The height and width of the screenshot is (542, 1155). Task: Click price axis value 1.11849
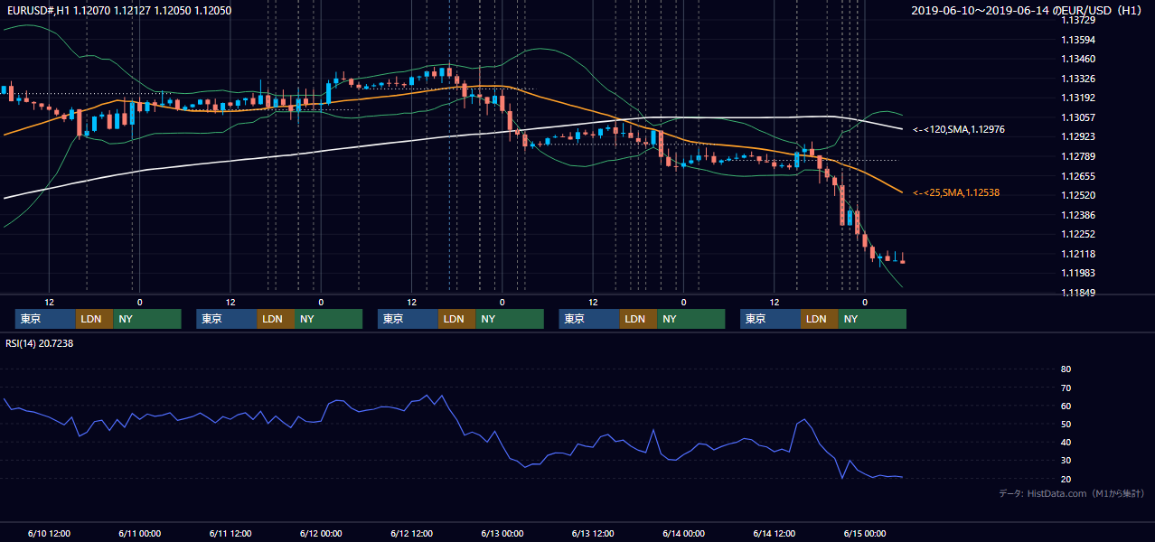coord(1078,293)
